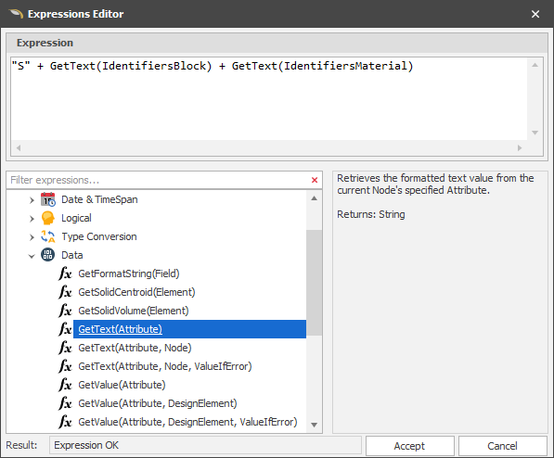554x458 pixels.
Task: Select GetText(Attribute, Node, ValueIfError) function
Action: pos(165,366)
